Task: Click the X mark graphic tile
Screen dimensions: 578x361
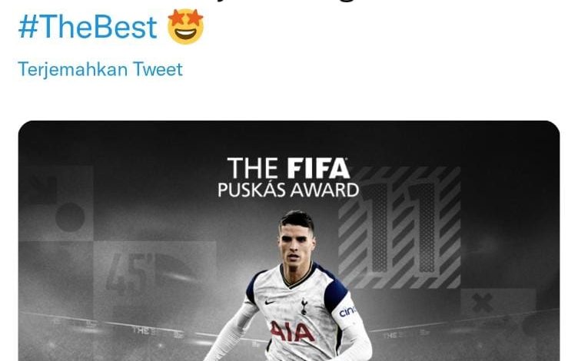Action: (x=482, y=303)
